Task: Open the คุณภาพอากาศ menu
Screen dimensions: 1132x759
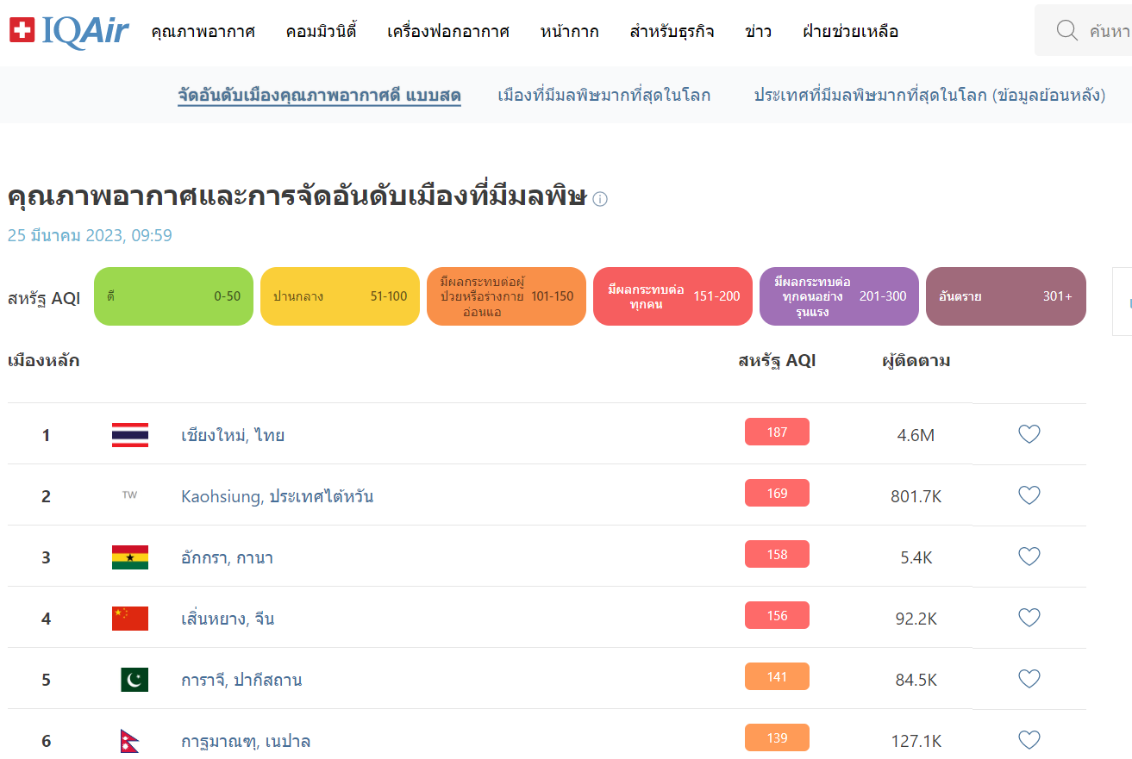Action: [x=203, y=32]
